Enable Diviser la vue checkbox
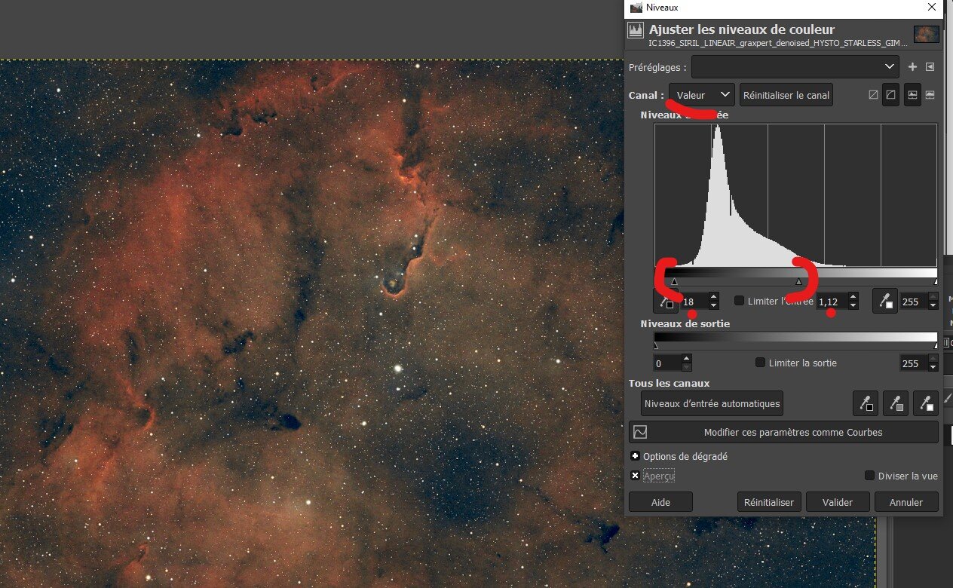 click(869, 476)
